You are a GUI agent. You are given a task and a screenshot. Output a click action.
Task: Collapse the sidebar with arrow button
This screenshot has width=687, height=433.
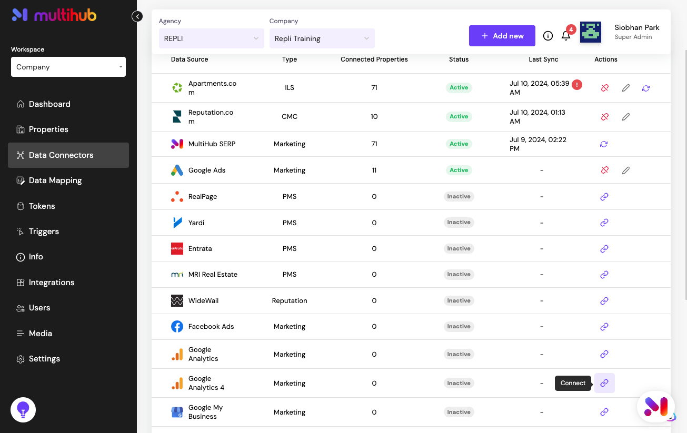click(x=137, y=16)
